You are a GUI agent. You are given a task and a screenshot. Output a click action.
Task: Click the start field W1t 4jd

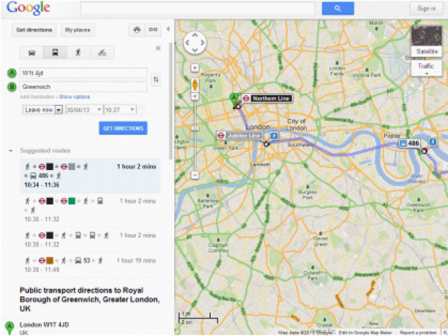pos(83,73)
